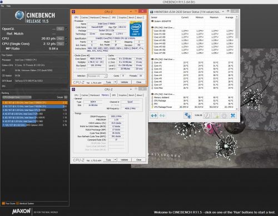This screenshot has height=216, width=278.
Task: Click the expand columns arrows icon in HWiNFO
Action: 154,115
